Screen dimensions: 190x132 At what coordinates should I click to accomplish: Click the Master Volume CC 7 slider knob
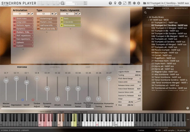click(6, 81)
